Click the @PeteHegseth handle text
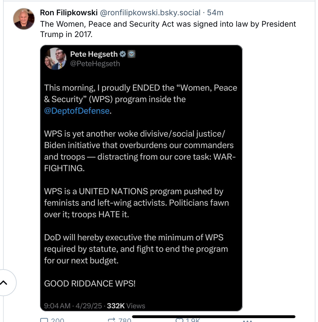318x322 pixels. point(95,64)
